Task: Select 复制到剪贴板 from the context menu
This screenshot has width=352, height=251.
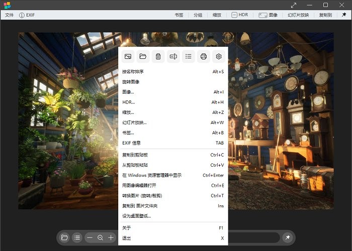Action: click(x=135, y=155)
